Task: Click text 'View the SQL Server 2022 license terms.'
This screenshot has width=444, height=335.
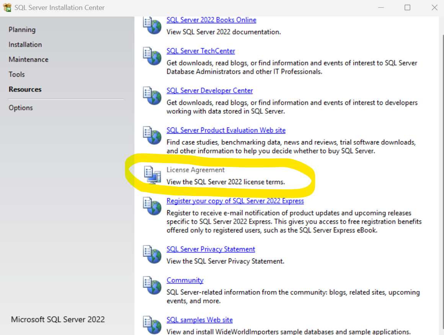Action: point(226,182)
